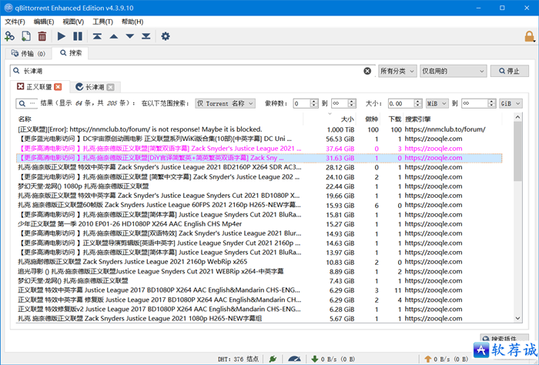
Task: Pause torrents with pause icon
Action: point(78,36)
